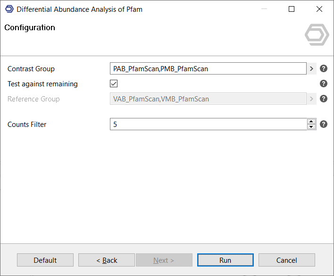Click the application icon in the title bar
The width and height of the screenshot is (334, 276).
click(9, 9)
